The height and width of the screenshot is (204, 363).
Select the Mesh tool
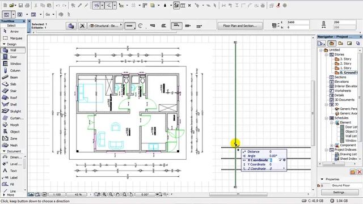click(x=13, y=145)
